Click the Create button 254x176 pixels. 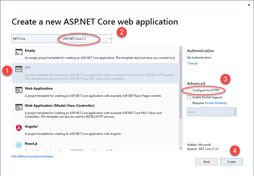[x=231, y=162]
